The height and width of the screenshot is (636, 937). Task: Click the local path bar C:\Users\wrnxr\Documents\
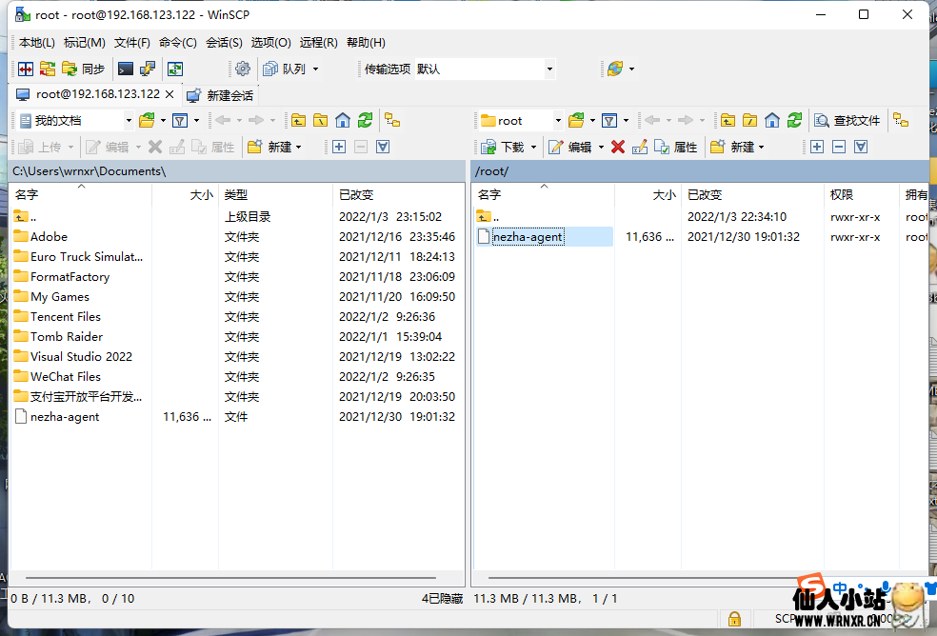tap(237, 171)
